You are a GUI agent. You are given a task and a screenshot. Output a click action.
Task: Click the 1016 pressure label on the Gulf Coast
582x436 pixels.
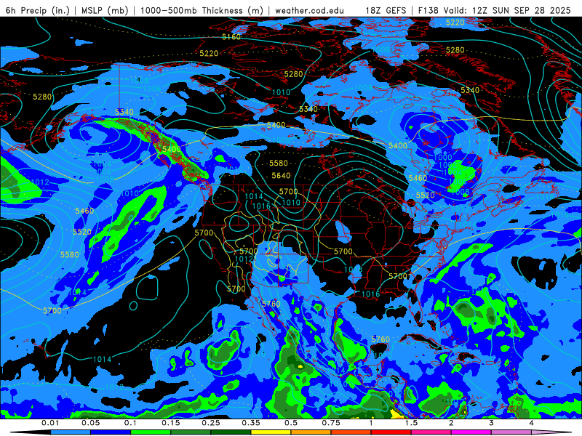[370, 294]
